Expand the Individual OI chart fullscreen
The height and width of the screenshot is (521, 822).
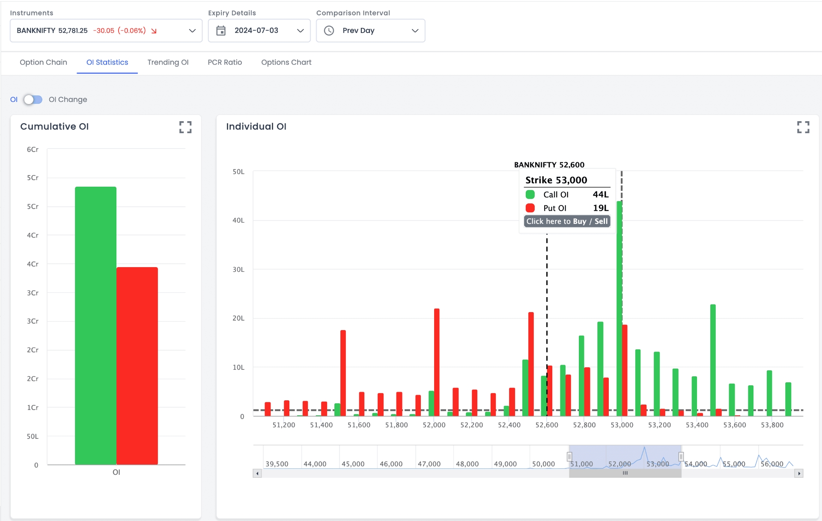coord(803,127)
